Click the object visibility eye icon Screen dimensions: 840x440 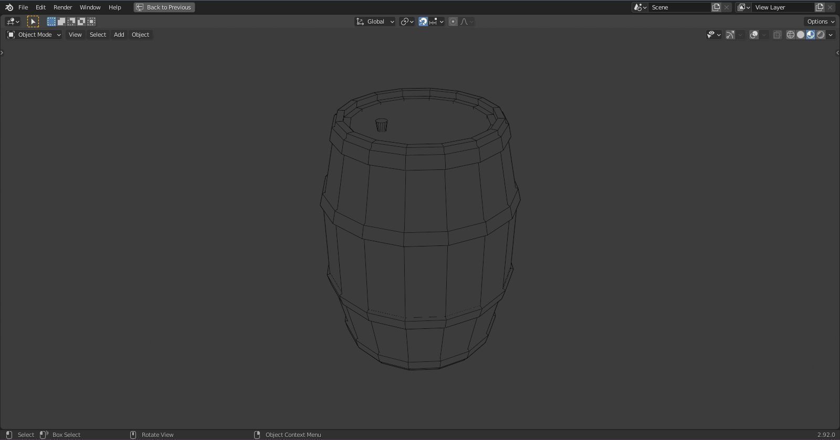point(711,35)
